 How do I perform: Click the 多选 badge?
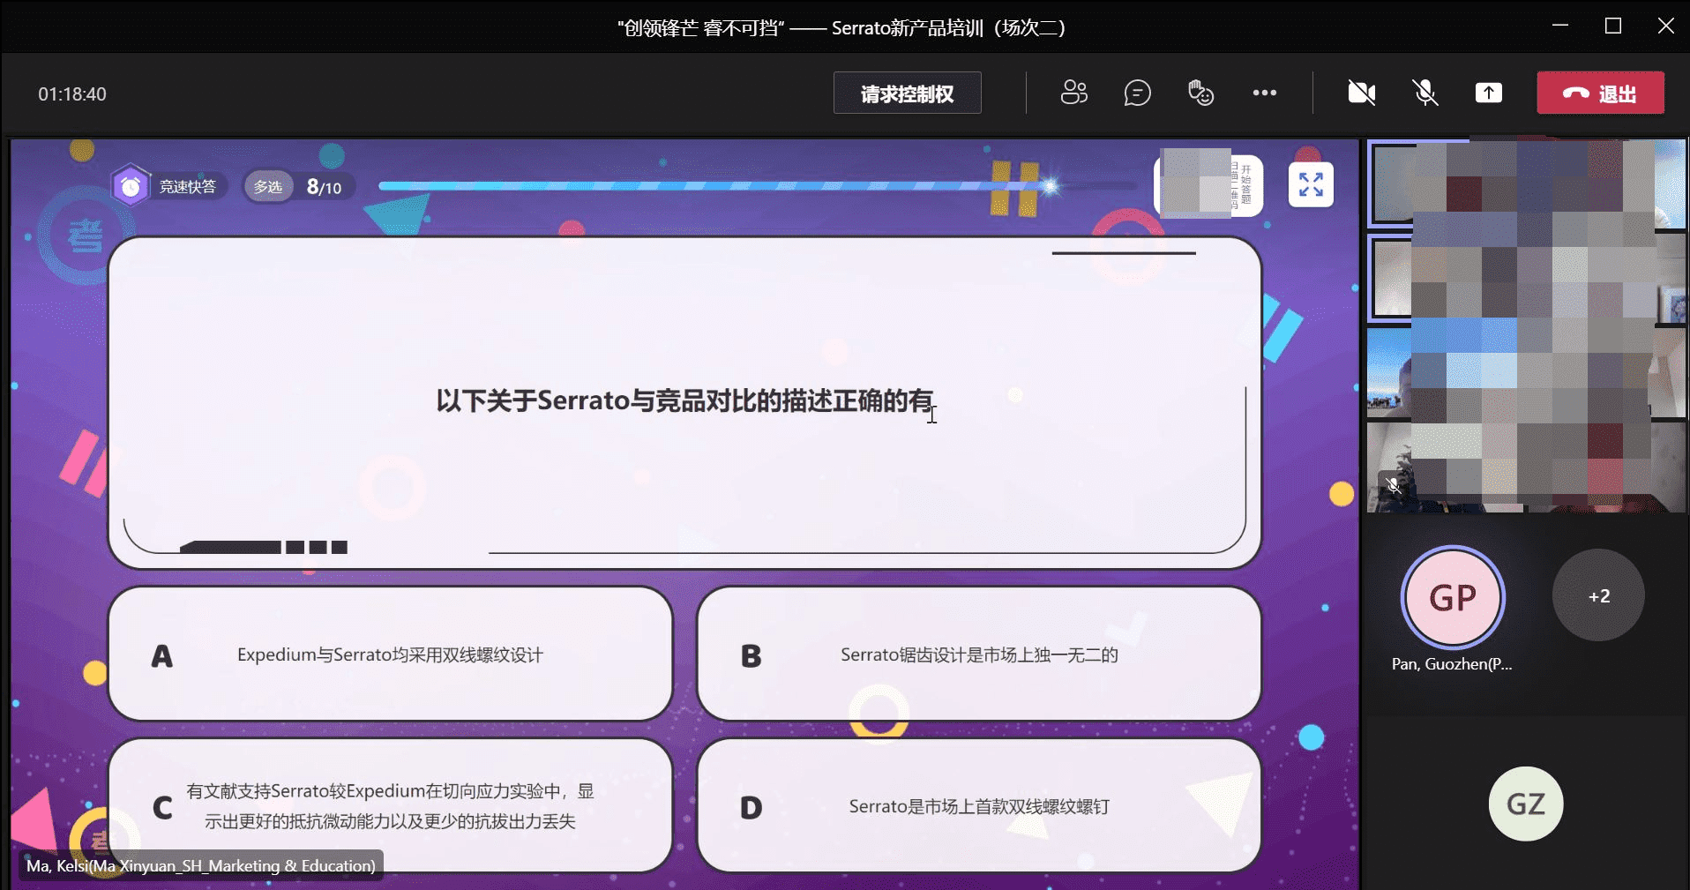pyautogui.click(x=268, y=187)
